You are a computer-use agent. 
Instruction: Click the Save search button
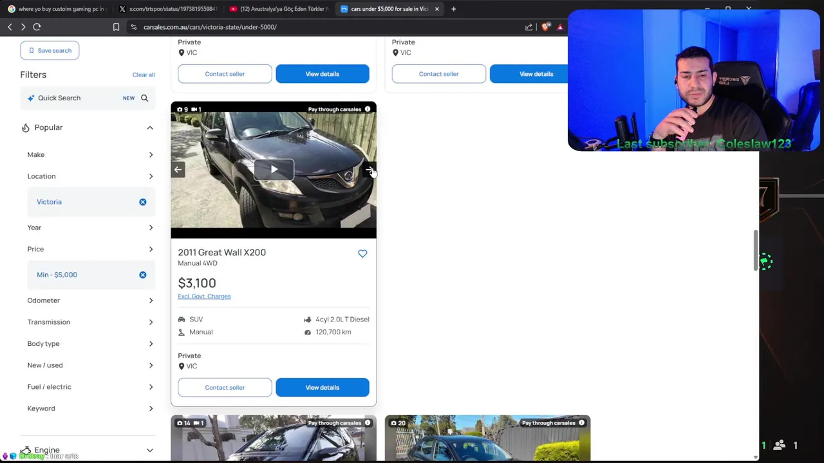50,51
